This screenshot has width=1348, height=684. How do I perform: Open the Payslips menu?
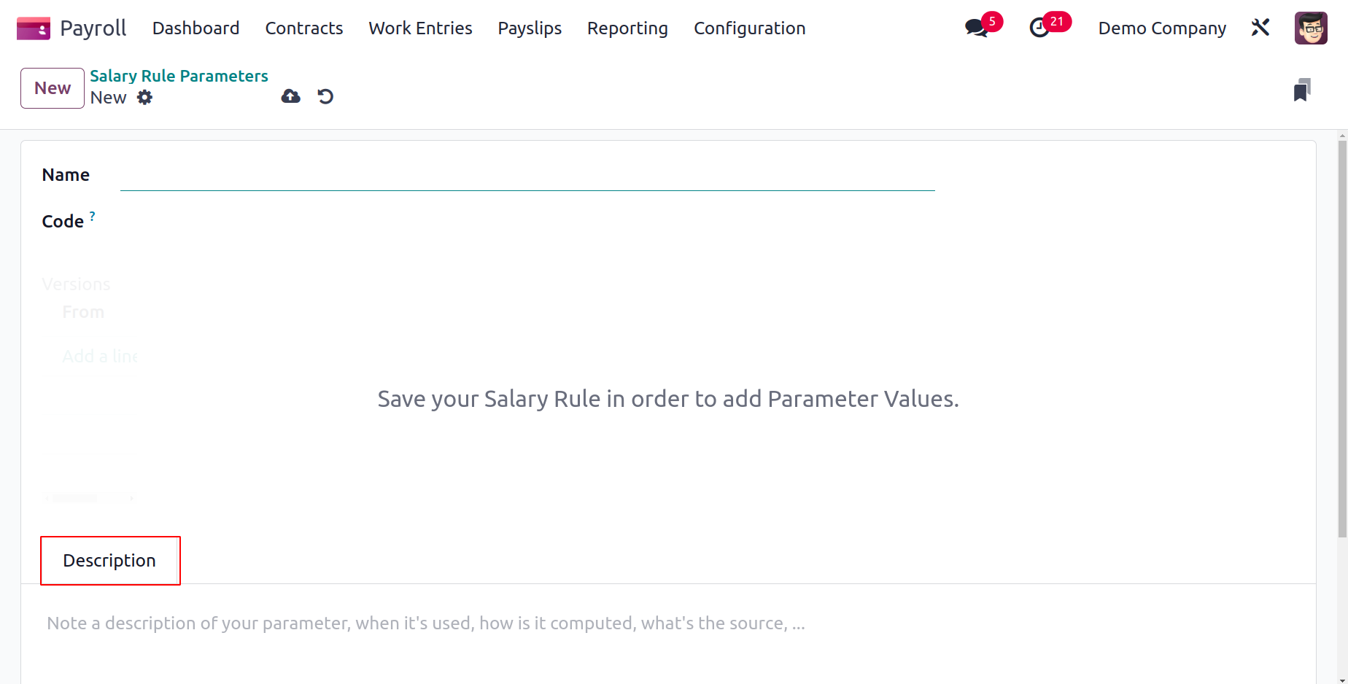click(530, 28)
